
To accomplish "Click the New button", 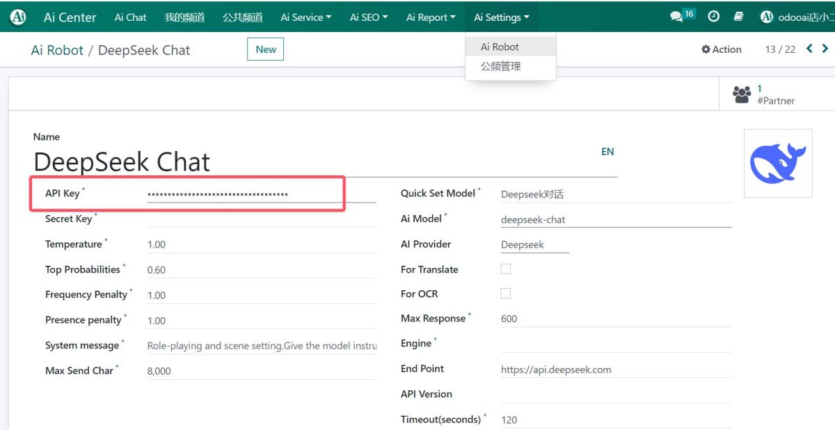I will click(266, 49).
